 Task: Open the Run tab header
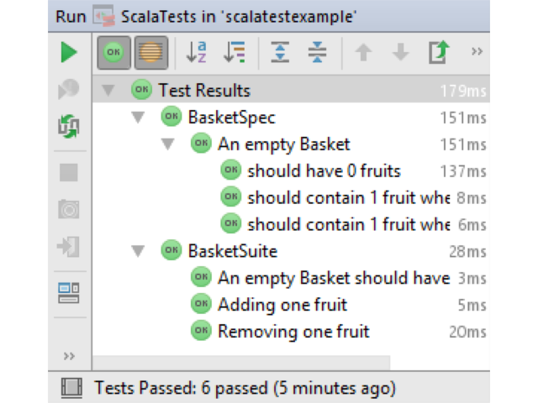pyautogui.click(x=71, y=17)
